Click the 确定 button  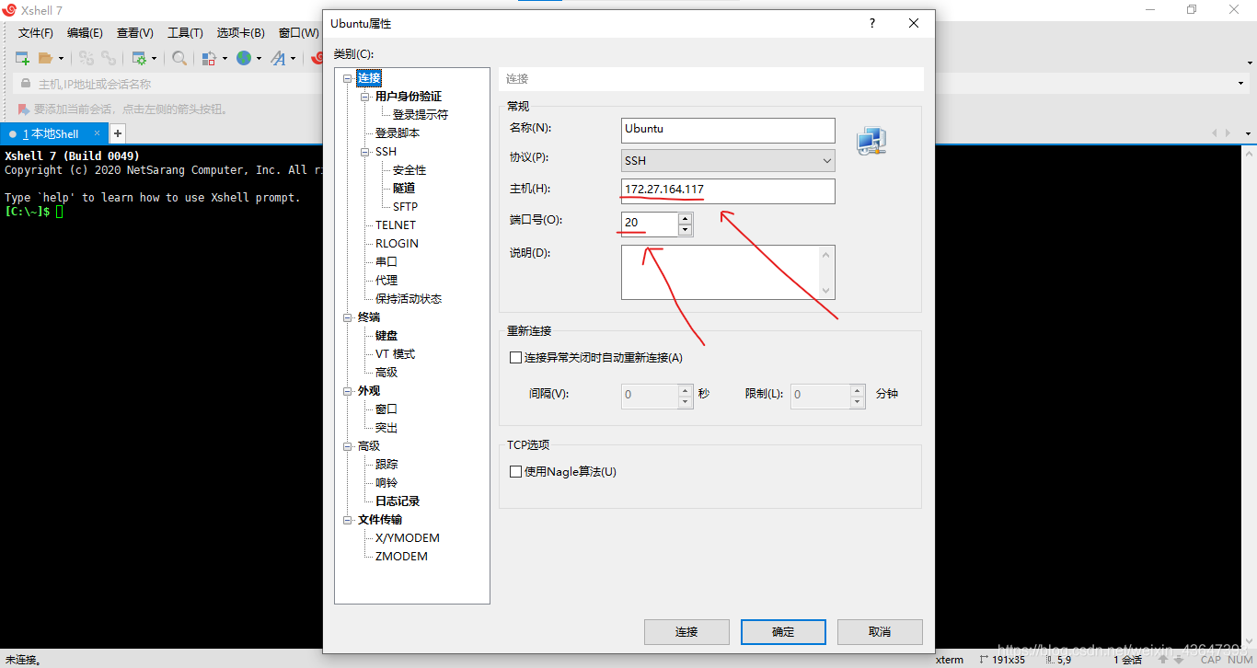pyautogui.click(x=783, y=632)
